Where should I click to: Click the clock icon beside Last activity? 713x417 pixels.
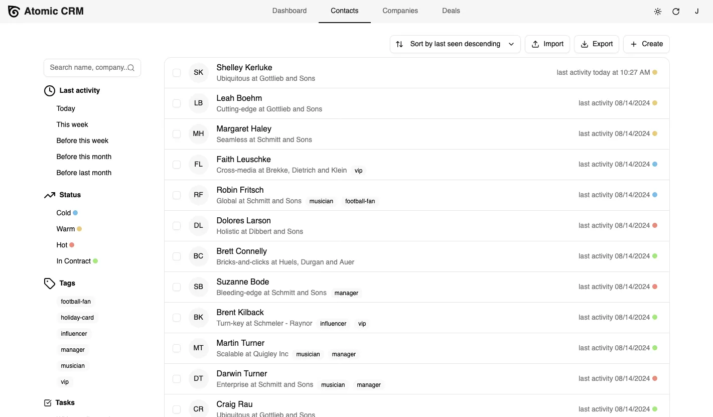tap(49, 90)
